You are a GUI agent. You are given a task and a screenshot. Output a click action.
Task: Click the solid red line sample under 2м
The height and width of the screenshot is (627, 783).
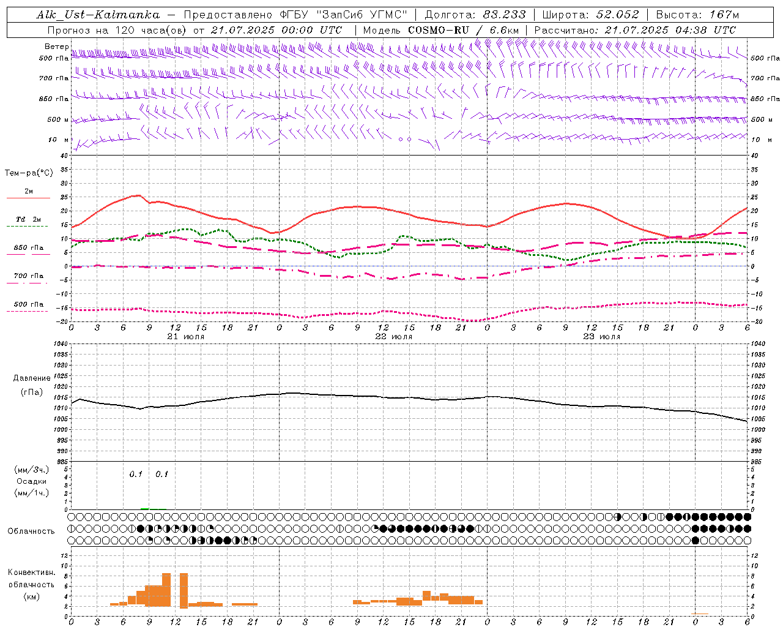[x=28, y=198]
